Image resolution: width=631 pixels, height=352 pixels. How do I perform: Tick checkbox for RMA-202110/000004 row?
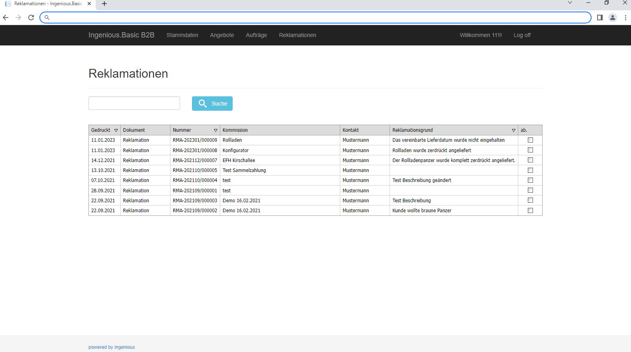530,180
